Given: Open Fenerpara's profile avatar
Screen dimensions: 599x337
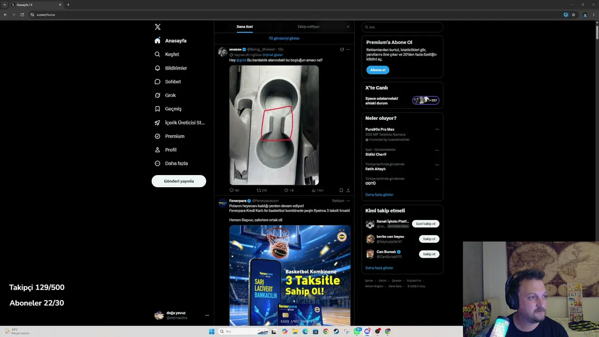Looking at the screenshot, I should (223, 203).
